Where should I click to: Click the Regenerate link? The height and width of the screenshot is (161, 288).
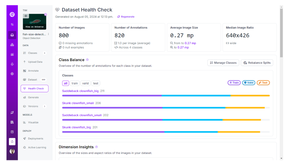coord(126,17)
